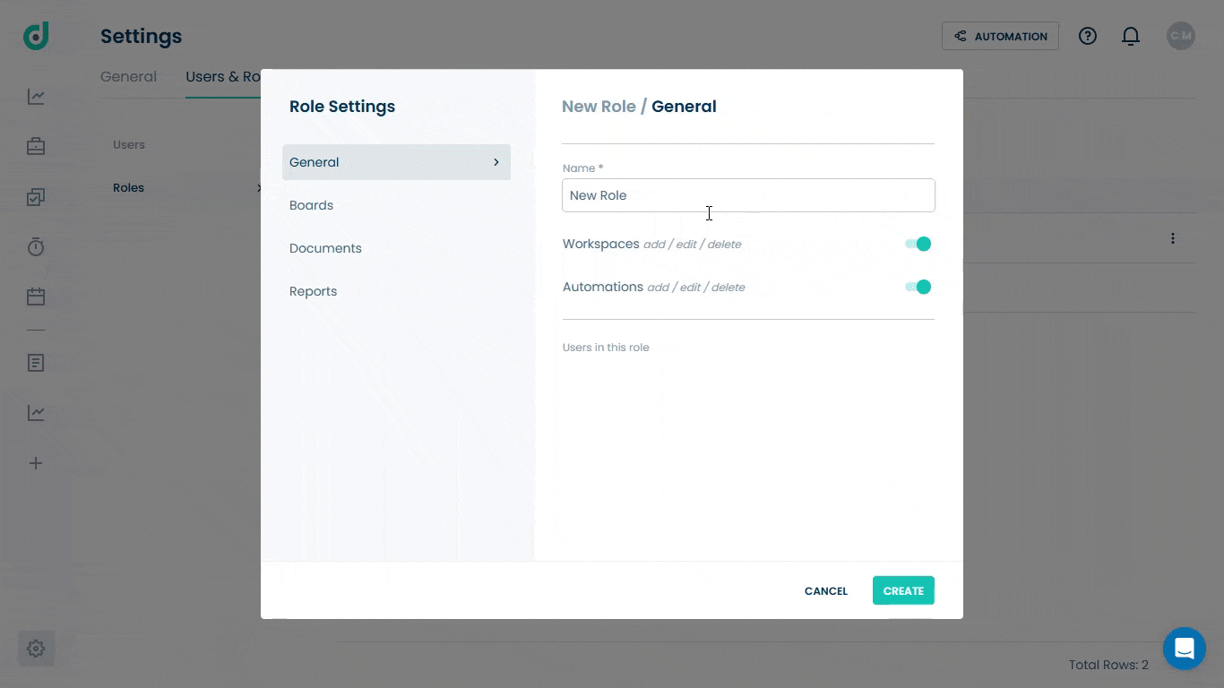Open the three-dot row options menu
Viewport: 1224px width, 688px height.
1172,238
